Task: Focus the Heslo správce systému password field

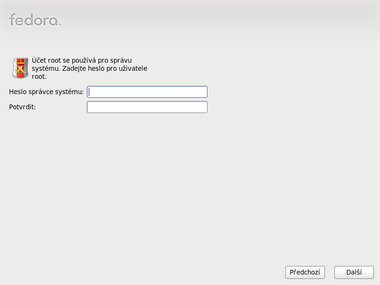Action: pyautogui.click(x=147, y=92)
